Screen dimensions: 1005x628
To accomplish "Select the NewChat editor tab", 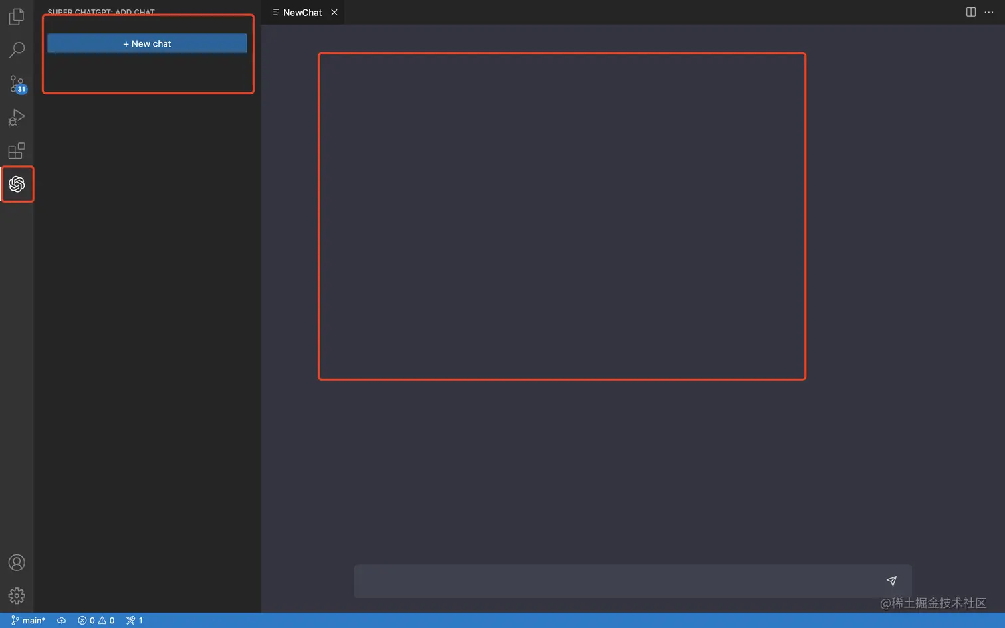I will pos(302,12).
